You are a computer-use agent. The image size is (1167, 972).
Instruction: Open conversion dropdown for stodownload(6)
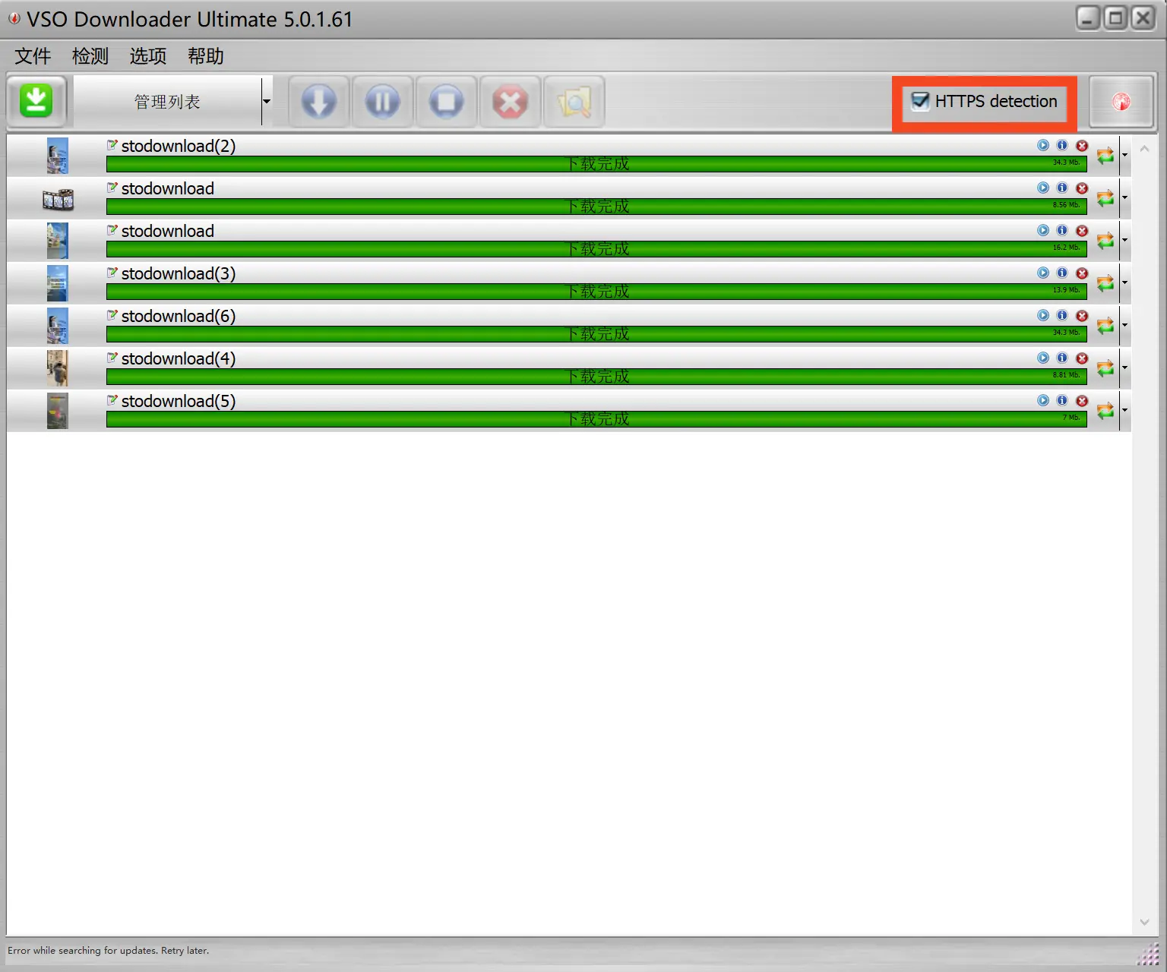pos(1124,325)
